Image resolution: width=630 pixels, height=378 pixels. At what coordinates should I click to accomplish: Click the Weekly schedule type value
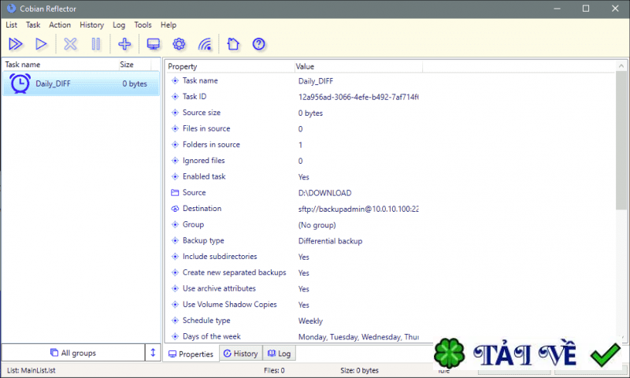tap(310, 321)
